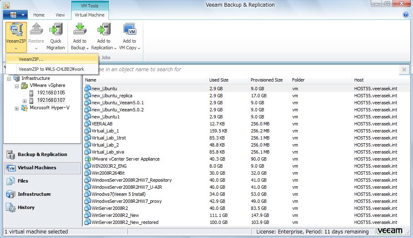
Task: Click the Restore ribbon icon
Action: pos(36,29)
